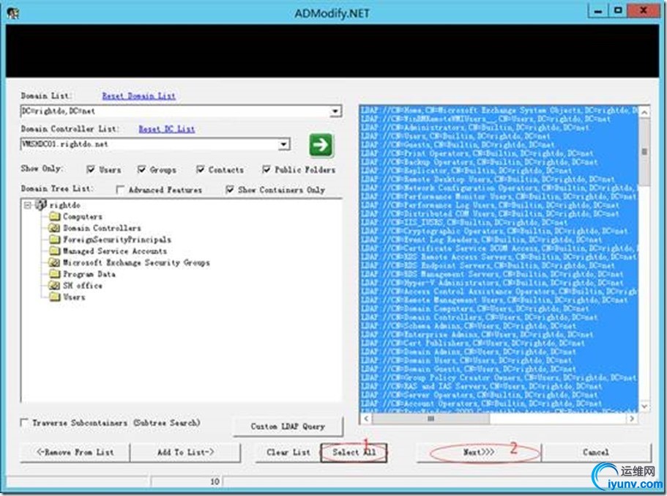The width and height of the screenshot is (667, 496).
Task: Click the Next>>> button
Action: click(x=479, y=452)
